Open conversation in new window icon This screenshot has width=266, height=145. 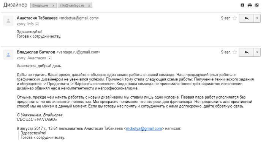pos(256,5)
